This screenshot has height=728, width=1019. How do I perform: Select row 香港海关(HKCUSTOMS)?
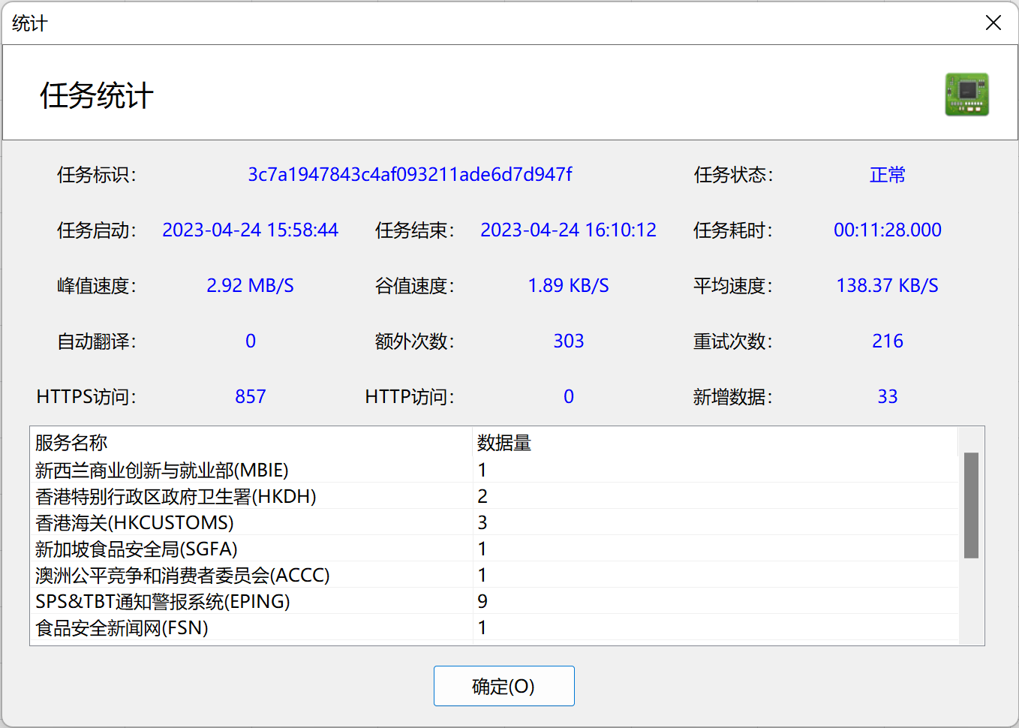pyautogui.click(x=494, y=522)
